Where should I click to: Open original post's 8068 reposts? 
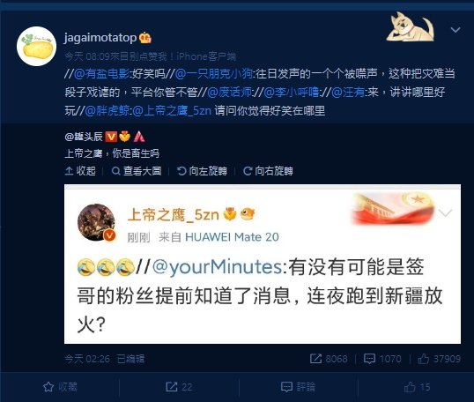[x=329, y=359]
